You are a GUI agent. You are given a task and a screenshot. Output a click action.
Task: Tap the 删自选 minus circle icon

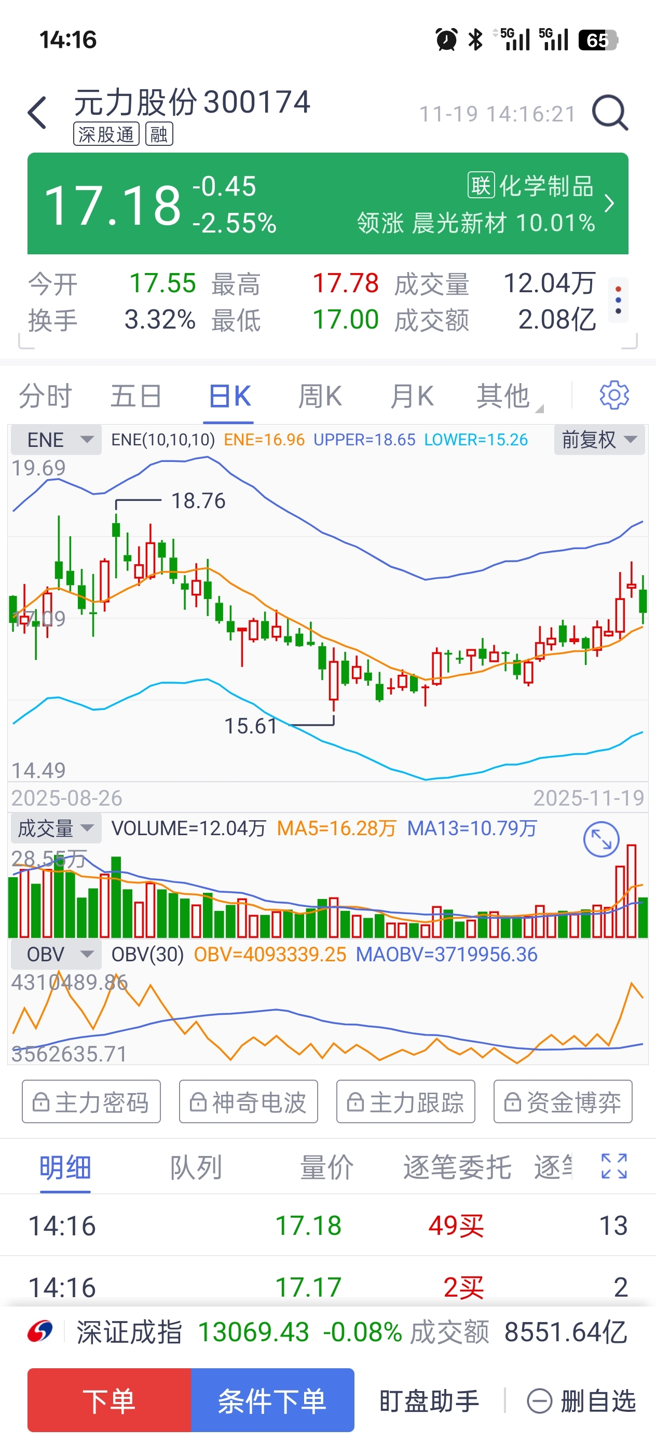(x=539, y=1401)
